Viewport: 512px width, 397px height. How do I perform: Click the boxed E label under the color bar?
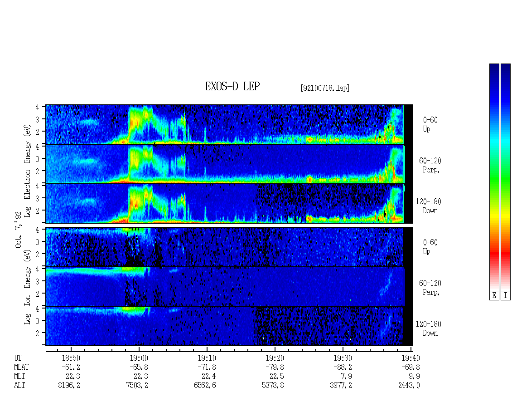pos(494,296)
